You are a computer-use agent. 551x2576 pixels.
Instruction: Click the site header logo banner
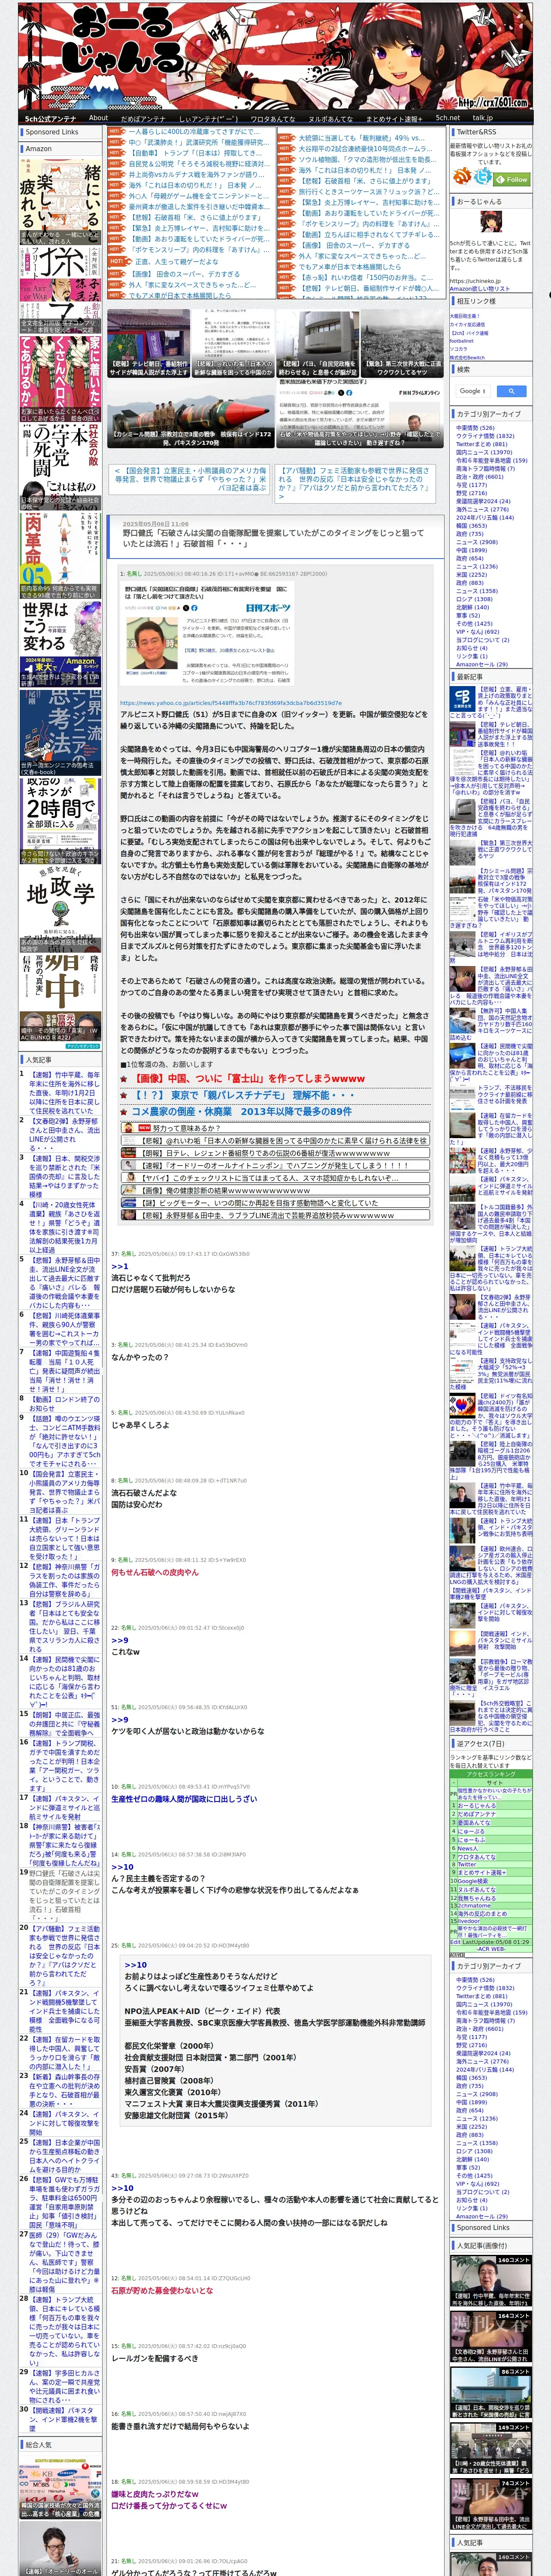[x=274, y=55]
